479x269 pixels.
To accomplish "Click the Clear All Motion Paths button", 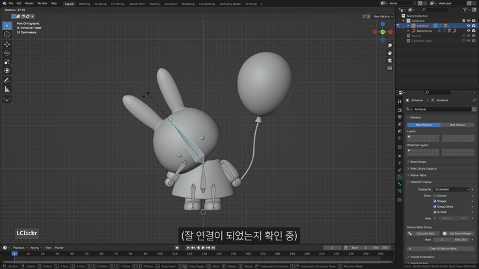I will pyautogui.click(x=441, y=249).
